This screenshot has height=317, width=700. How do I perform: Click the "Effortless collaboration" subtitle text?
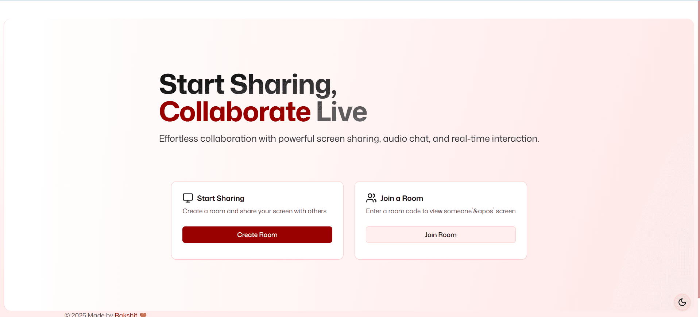tap(349, 139)
